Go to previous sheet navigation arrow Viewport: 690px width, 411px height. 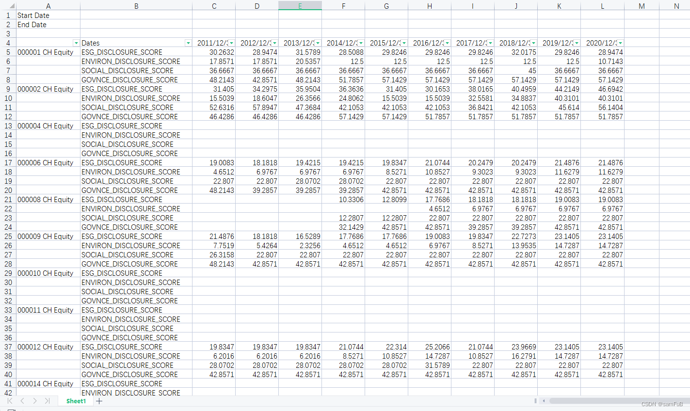point(22,401)
